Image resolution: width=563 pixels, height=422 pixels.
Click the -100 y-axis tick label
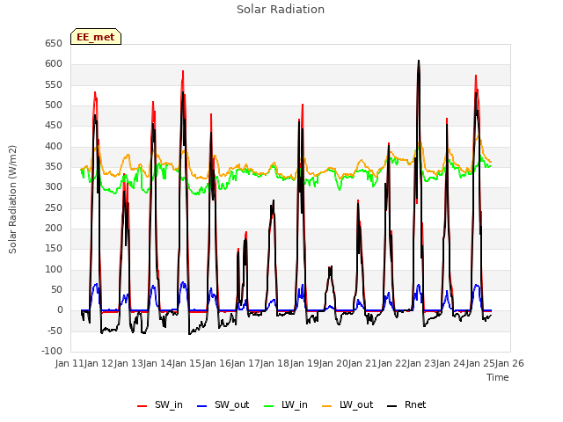[52, 352]
